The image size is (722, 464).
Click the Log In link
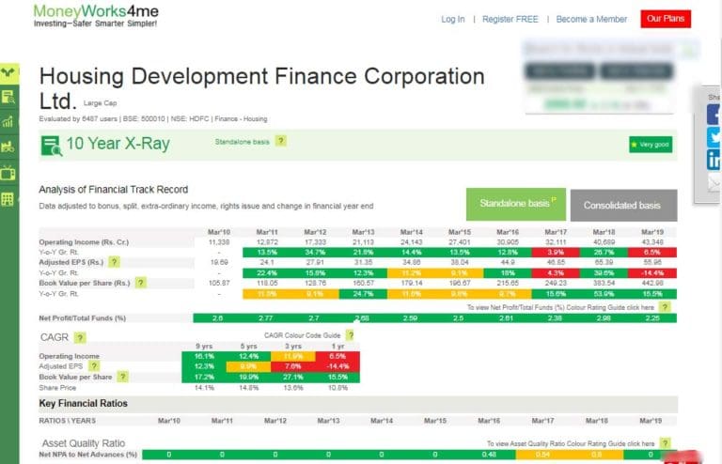pyautogui.click(x=452, y=20)
